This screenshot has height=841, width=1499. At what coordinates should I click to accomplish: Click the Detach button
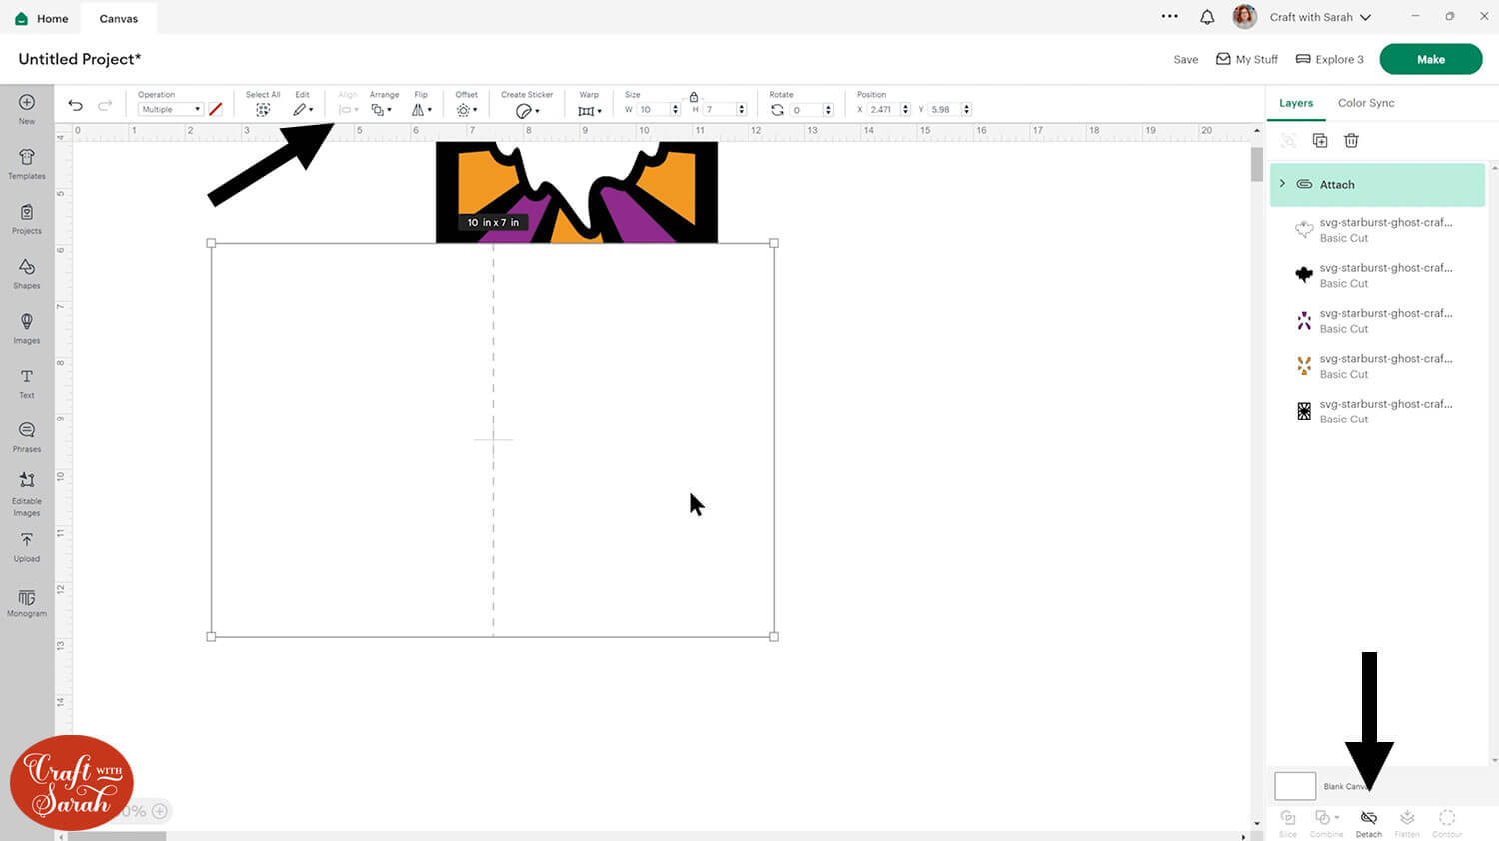point(1369,822)
